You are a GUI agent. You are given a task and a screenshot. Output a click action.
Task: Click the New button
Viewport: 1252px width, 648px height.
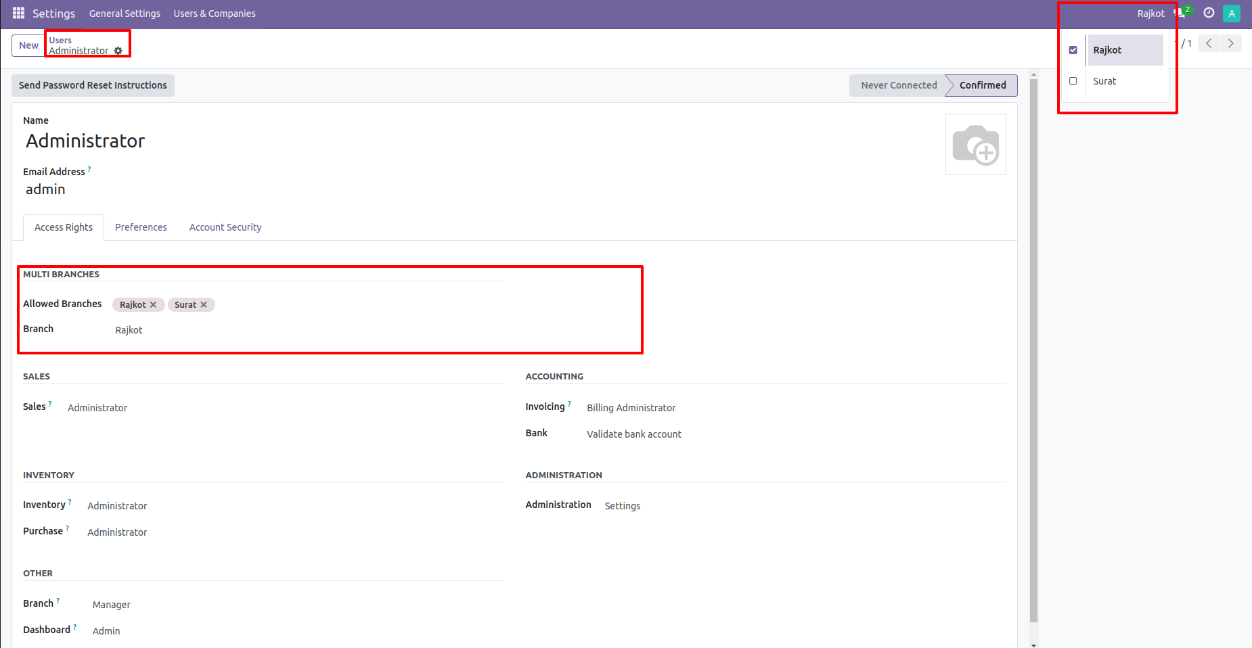pos(28,45)
